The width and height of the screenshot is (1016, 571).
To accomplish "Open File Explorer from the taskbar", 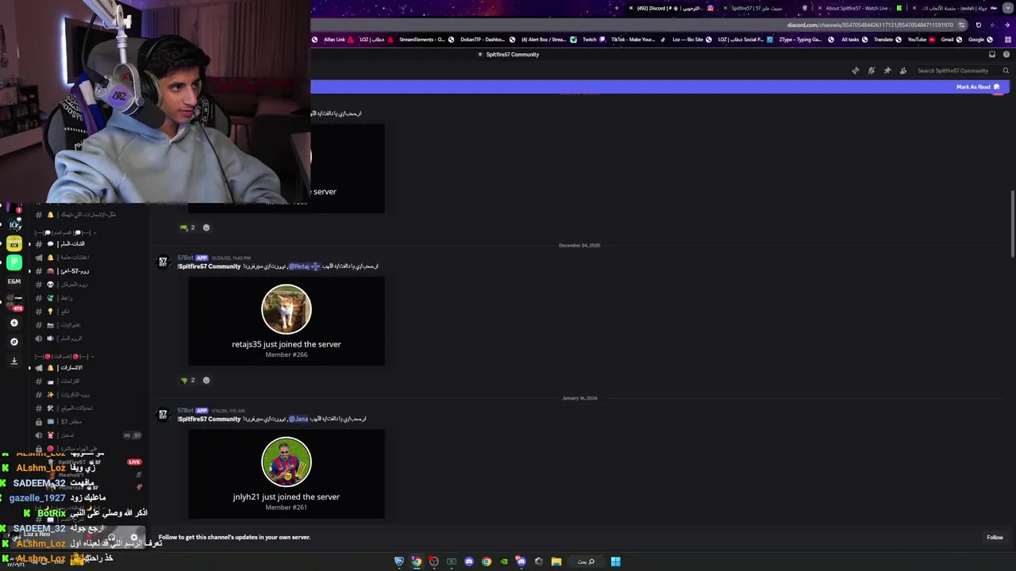I will click(556, 561).
